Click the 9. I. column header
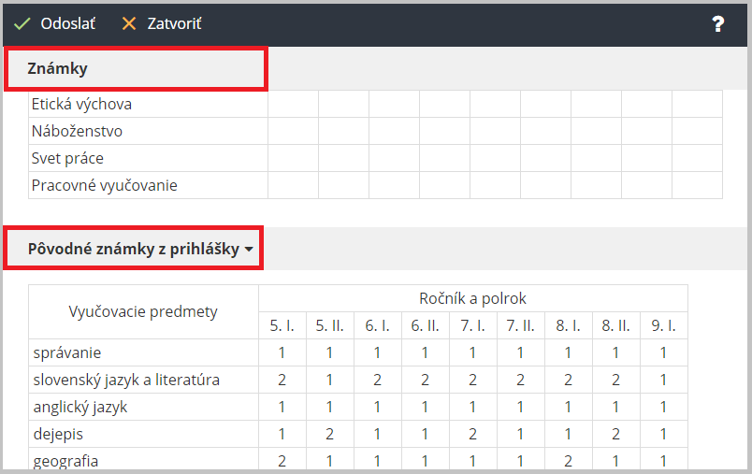Screen dimensions: 752x474 click(x=664, y=325)
